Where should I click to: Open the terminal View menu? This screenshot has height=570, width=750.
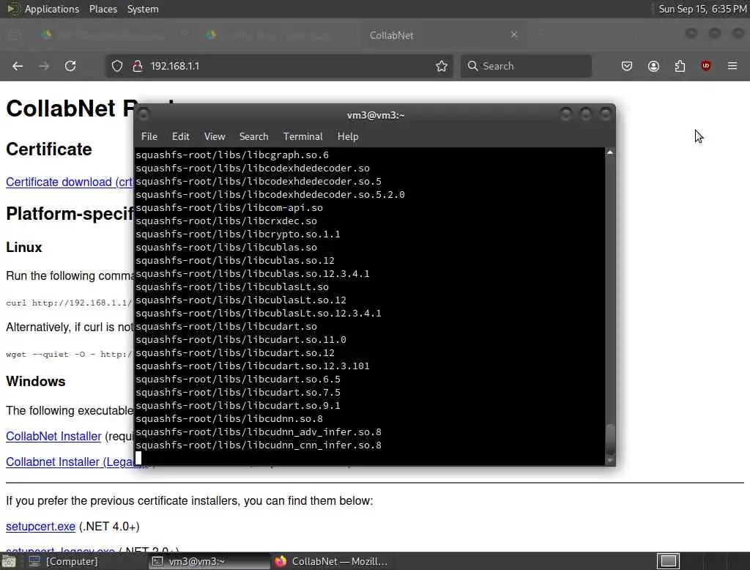[215, 136]
